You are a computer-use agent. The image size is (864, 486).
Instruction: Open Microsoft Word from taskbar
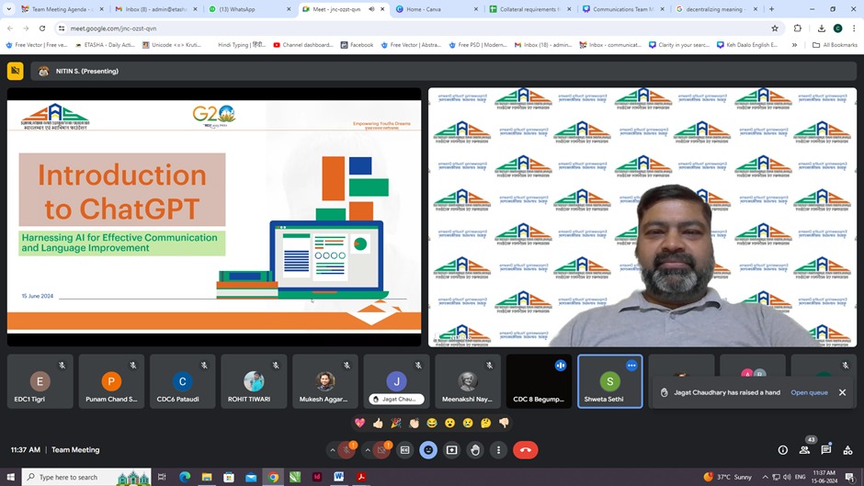(x=338, y=477)
